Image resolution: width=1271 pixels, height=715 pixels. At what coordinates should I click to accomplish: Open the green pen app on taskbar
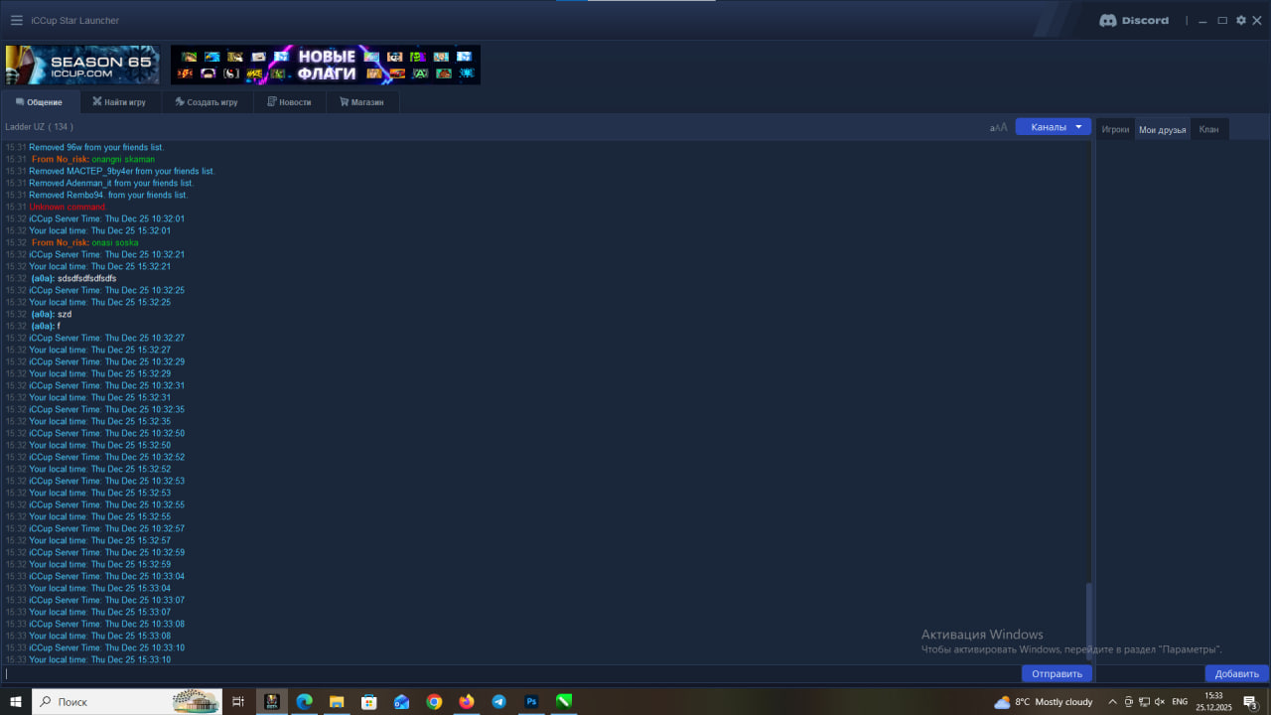(564, 701)
